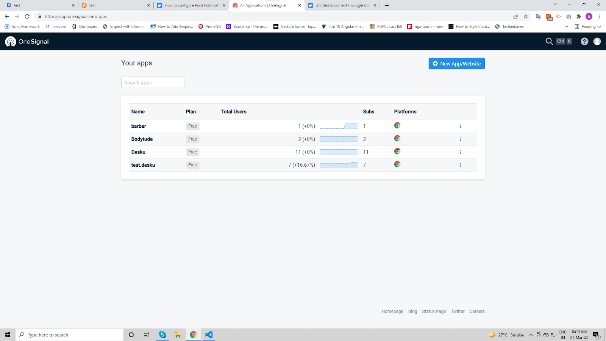Click Chrome platform icon in Desku row
The image size is (606, 341).
[x=397, y=151]
